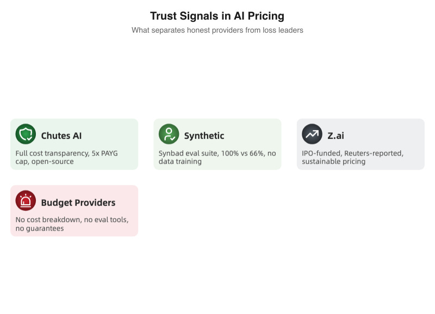Select the Synthetic card title

204,136
